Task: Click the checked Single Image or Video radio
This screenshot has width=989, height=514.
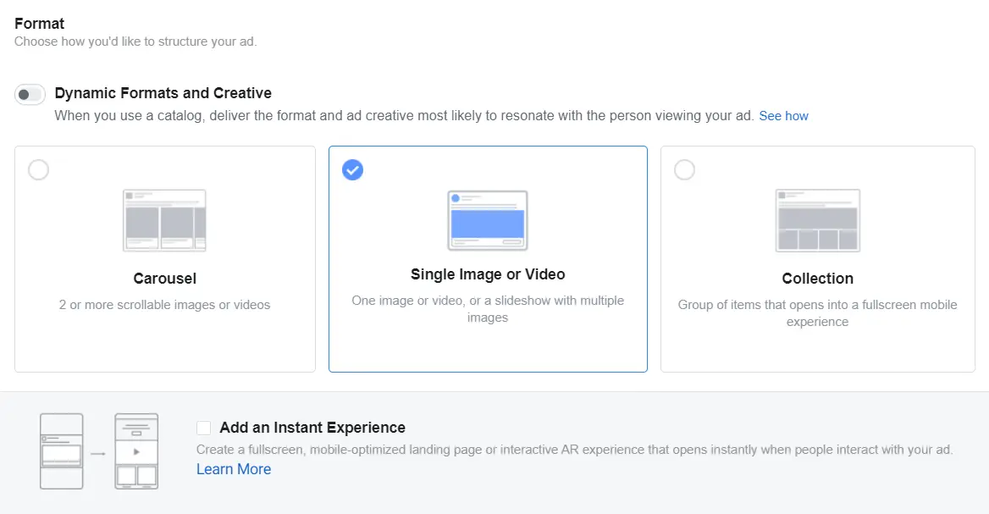Action: (352, 170)
